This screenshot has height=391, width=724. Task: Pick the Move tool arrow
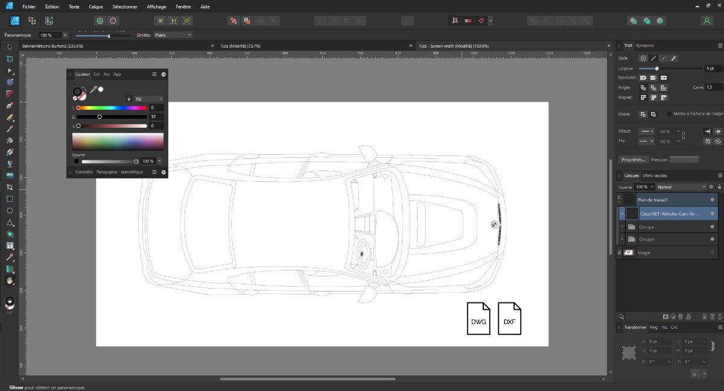click(x=10, y=47)
